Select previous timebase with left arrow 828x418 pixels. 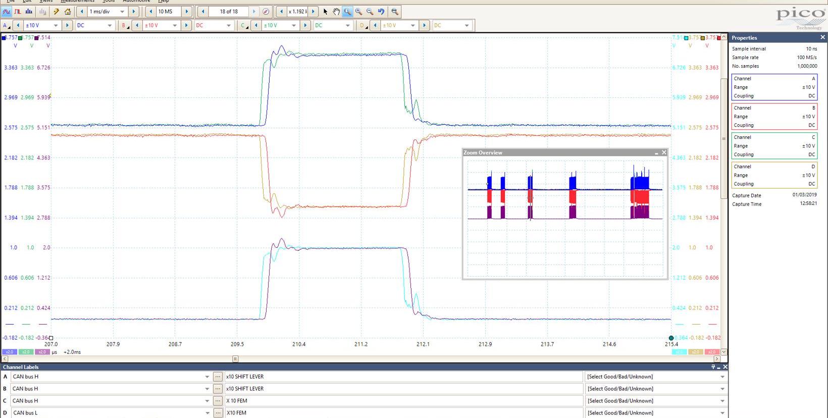[82, 12]
